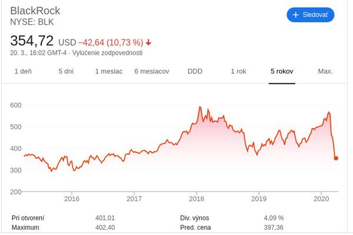Select the 1 deň time range tab

(x=22, y=71)
